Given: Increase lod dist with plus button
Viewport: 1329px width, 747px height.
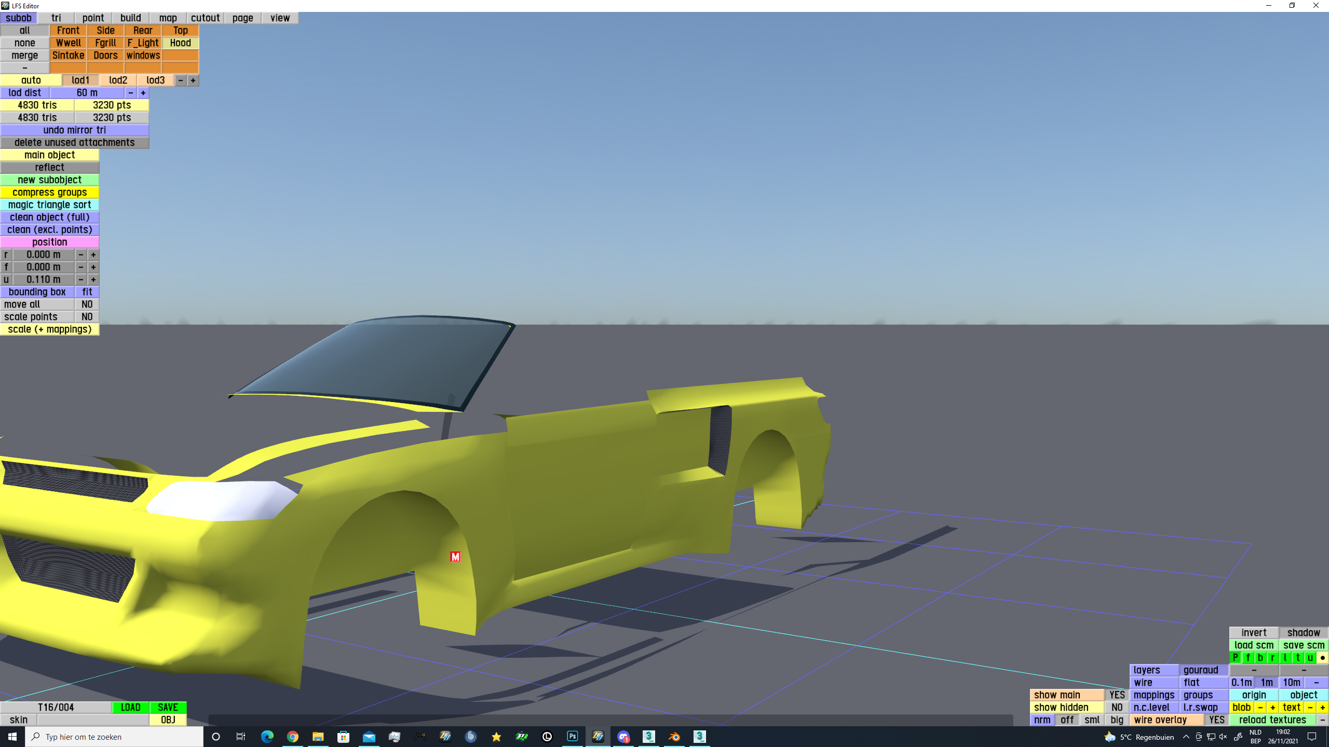Looking at the screenshot, I should coord(143,93).
